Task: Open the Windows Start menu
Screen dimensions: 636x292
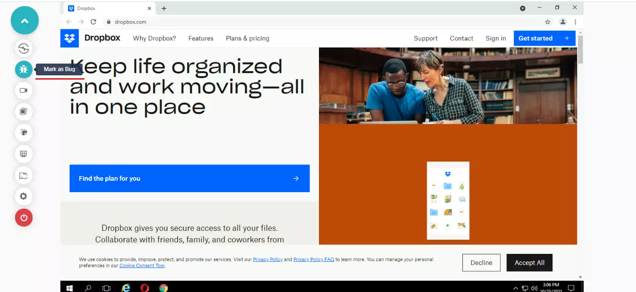Action: (70, 288)
